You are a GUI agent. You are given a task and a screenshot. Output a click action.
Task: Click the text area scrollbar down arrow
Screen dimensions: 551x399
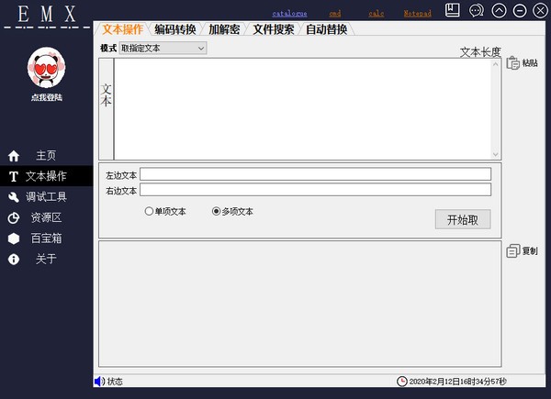tap(496, 154)
